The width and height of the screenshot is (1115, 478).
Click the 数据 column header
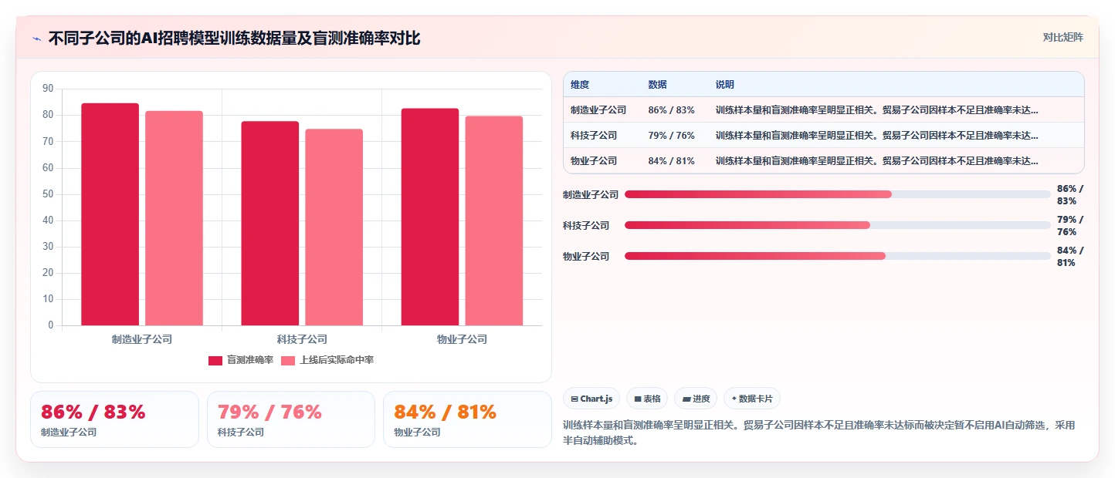(658, 84)
